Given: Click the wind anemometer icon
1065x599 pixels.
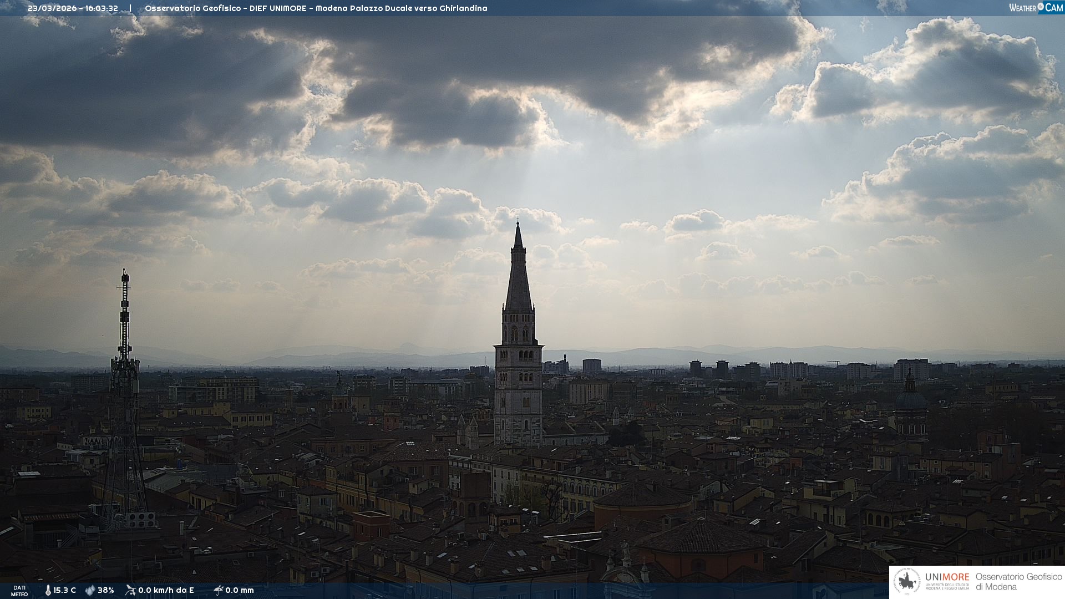Looking at the screenshot, I should coord(130,590).
